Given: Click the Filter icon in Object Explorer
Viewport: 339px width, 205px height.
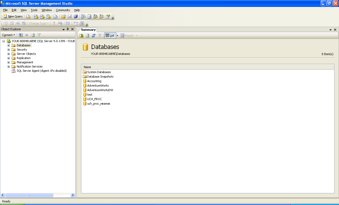Looking at the screenshot, I should (39, 35).
